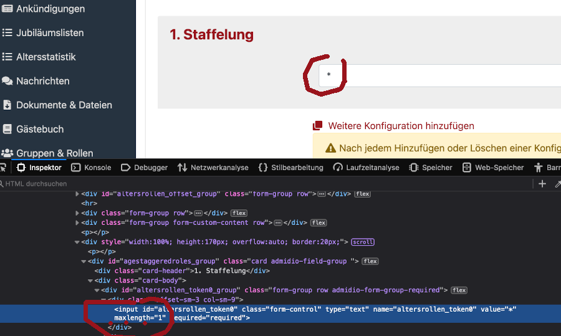Click the Jubiläumslisten list icon

click(7, 32)
